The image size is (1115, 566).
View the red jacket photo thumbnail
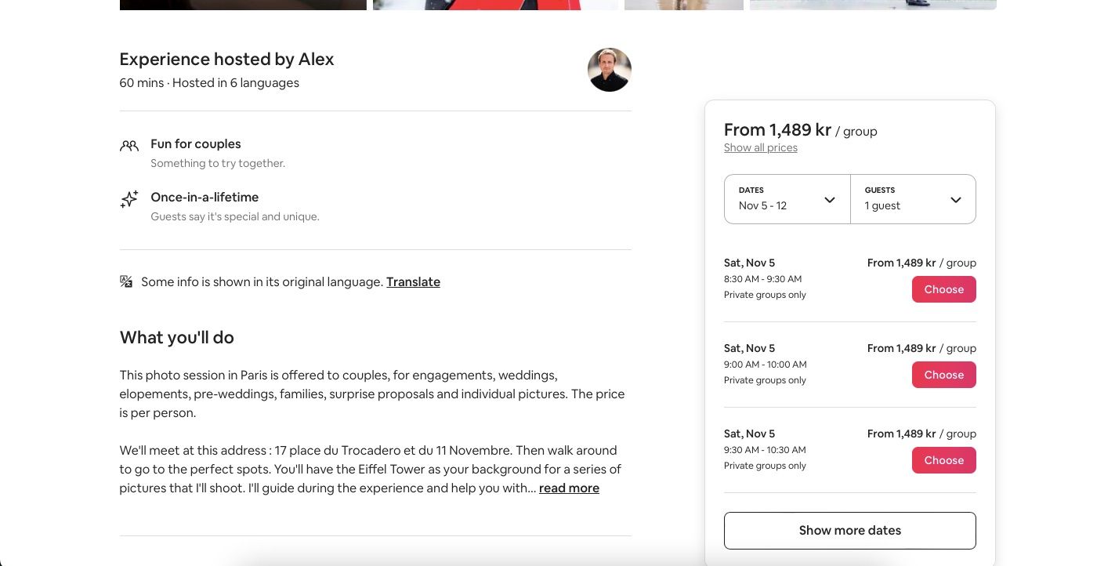(495, 4)
